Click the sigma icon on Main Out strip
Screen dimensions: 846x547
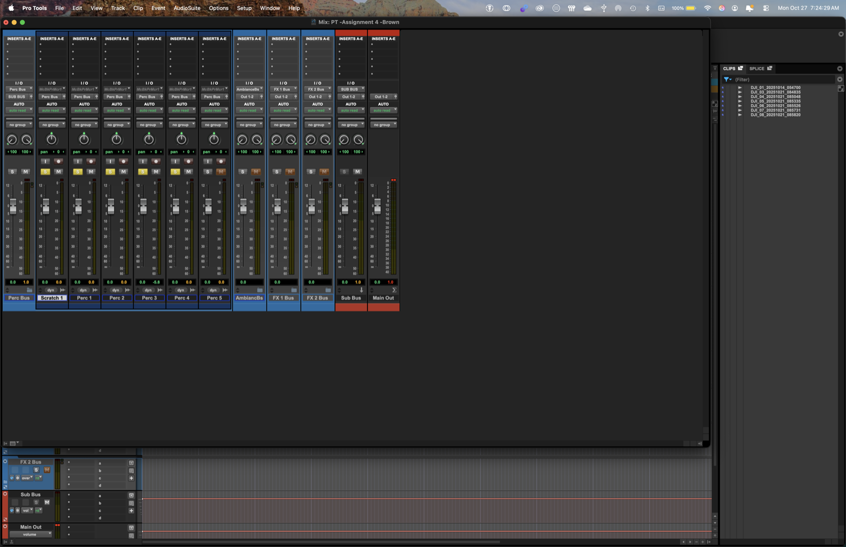pyautogui.click(x=394, y=290)
